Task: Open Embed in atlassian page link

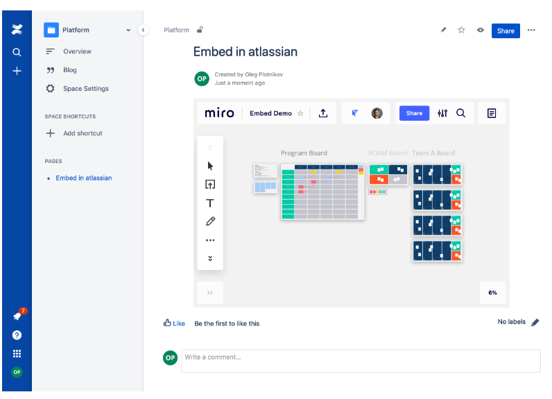Action: coord(84,178)
